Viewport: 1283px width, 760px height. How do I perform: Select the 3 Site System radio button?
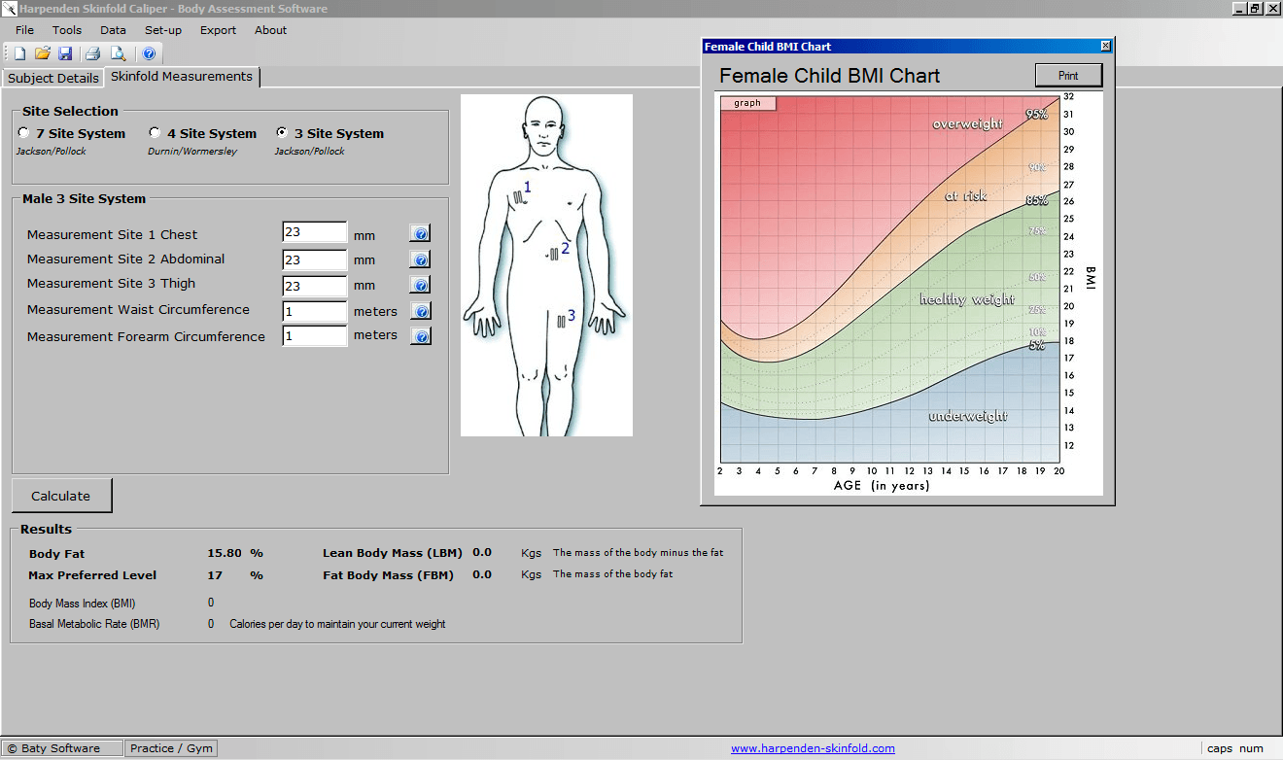pos(283,133)
